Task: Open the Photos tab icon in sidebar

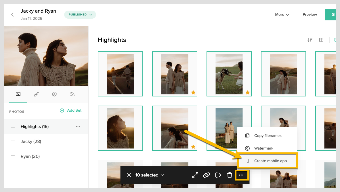Action: coord(18,94)
